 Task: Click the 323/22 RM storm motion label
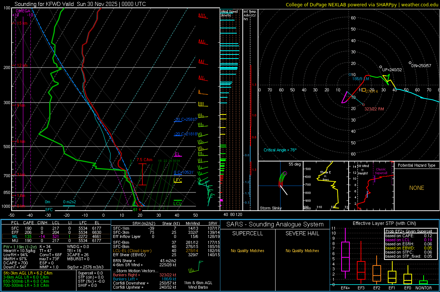[x=374, y=109]
